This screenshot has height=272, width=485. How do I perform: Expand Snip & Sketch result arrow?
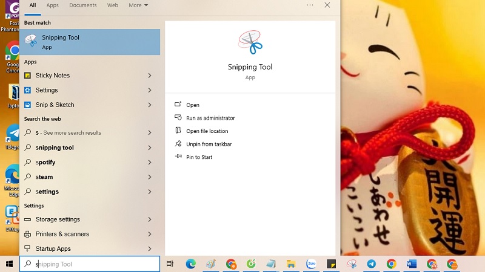pyautogui.click(x=150, y=105)
